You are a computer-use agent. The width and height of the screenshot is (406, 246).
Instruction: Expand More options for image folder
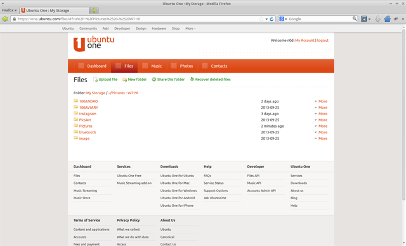point(321,138)
